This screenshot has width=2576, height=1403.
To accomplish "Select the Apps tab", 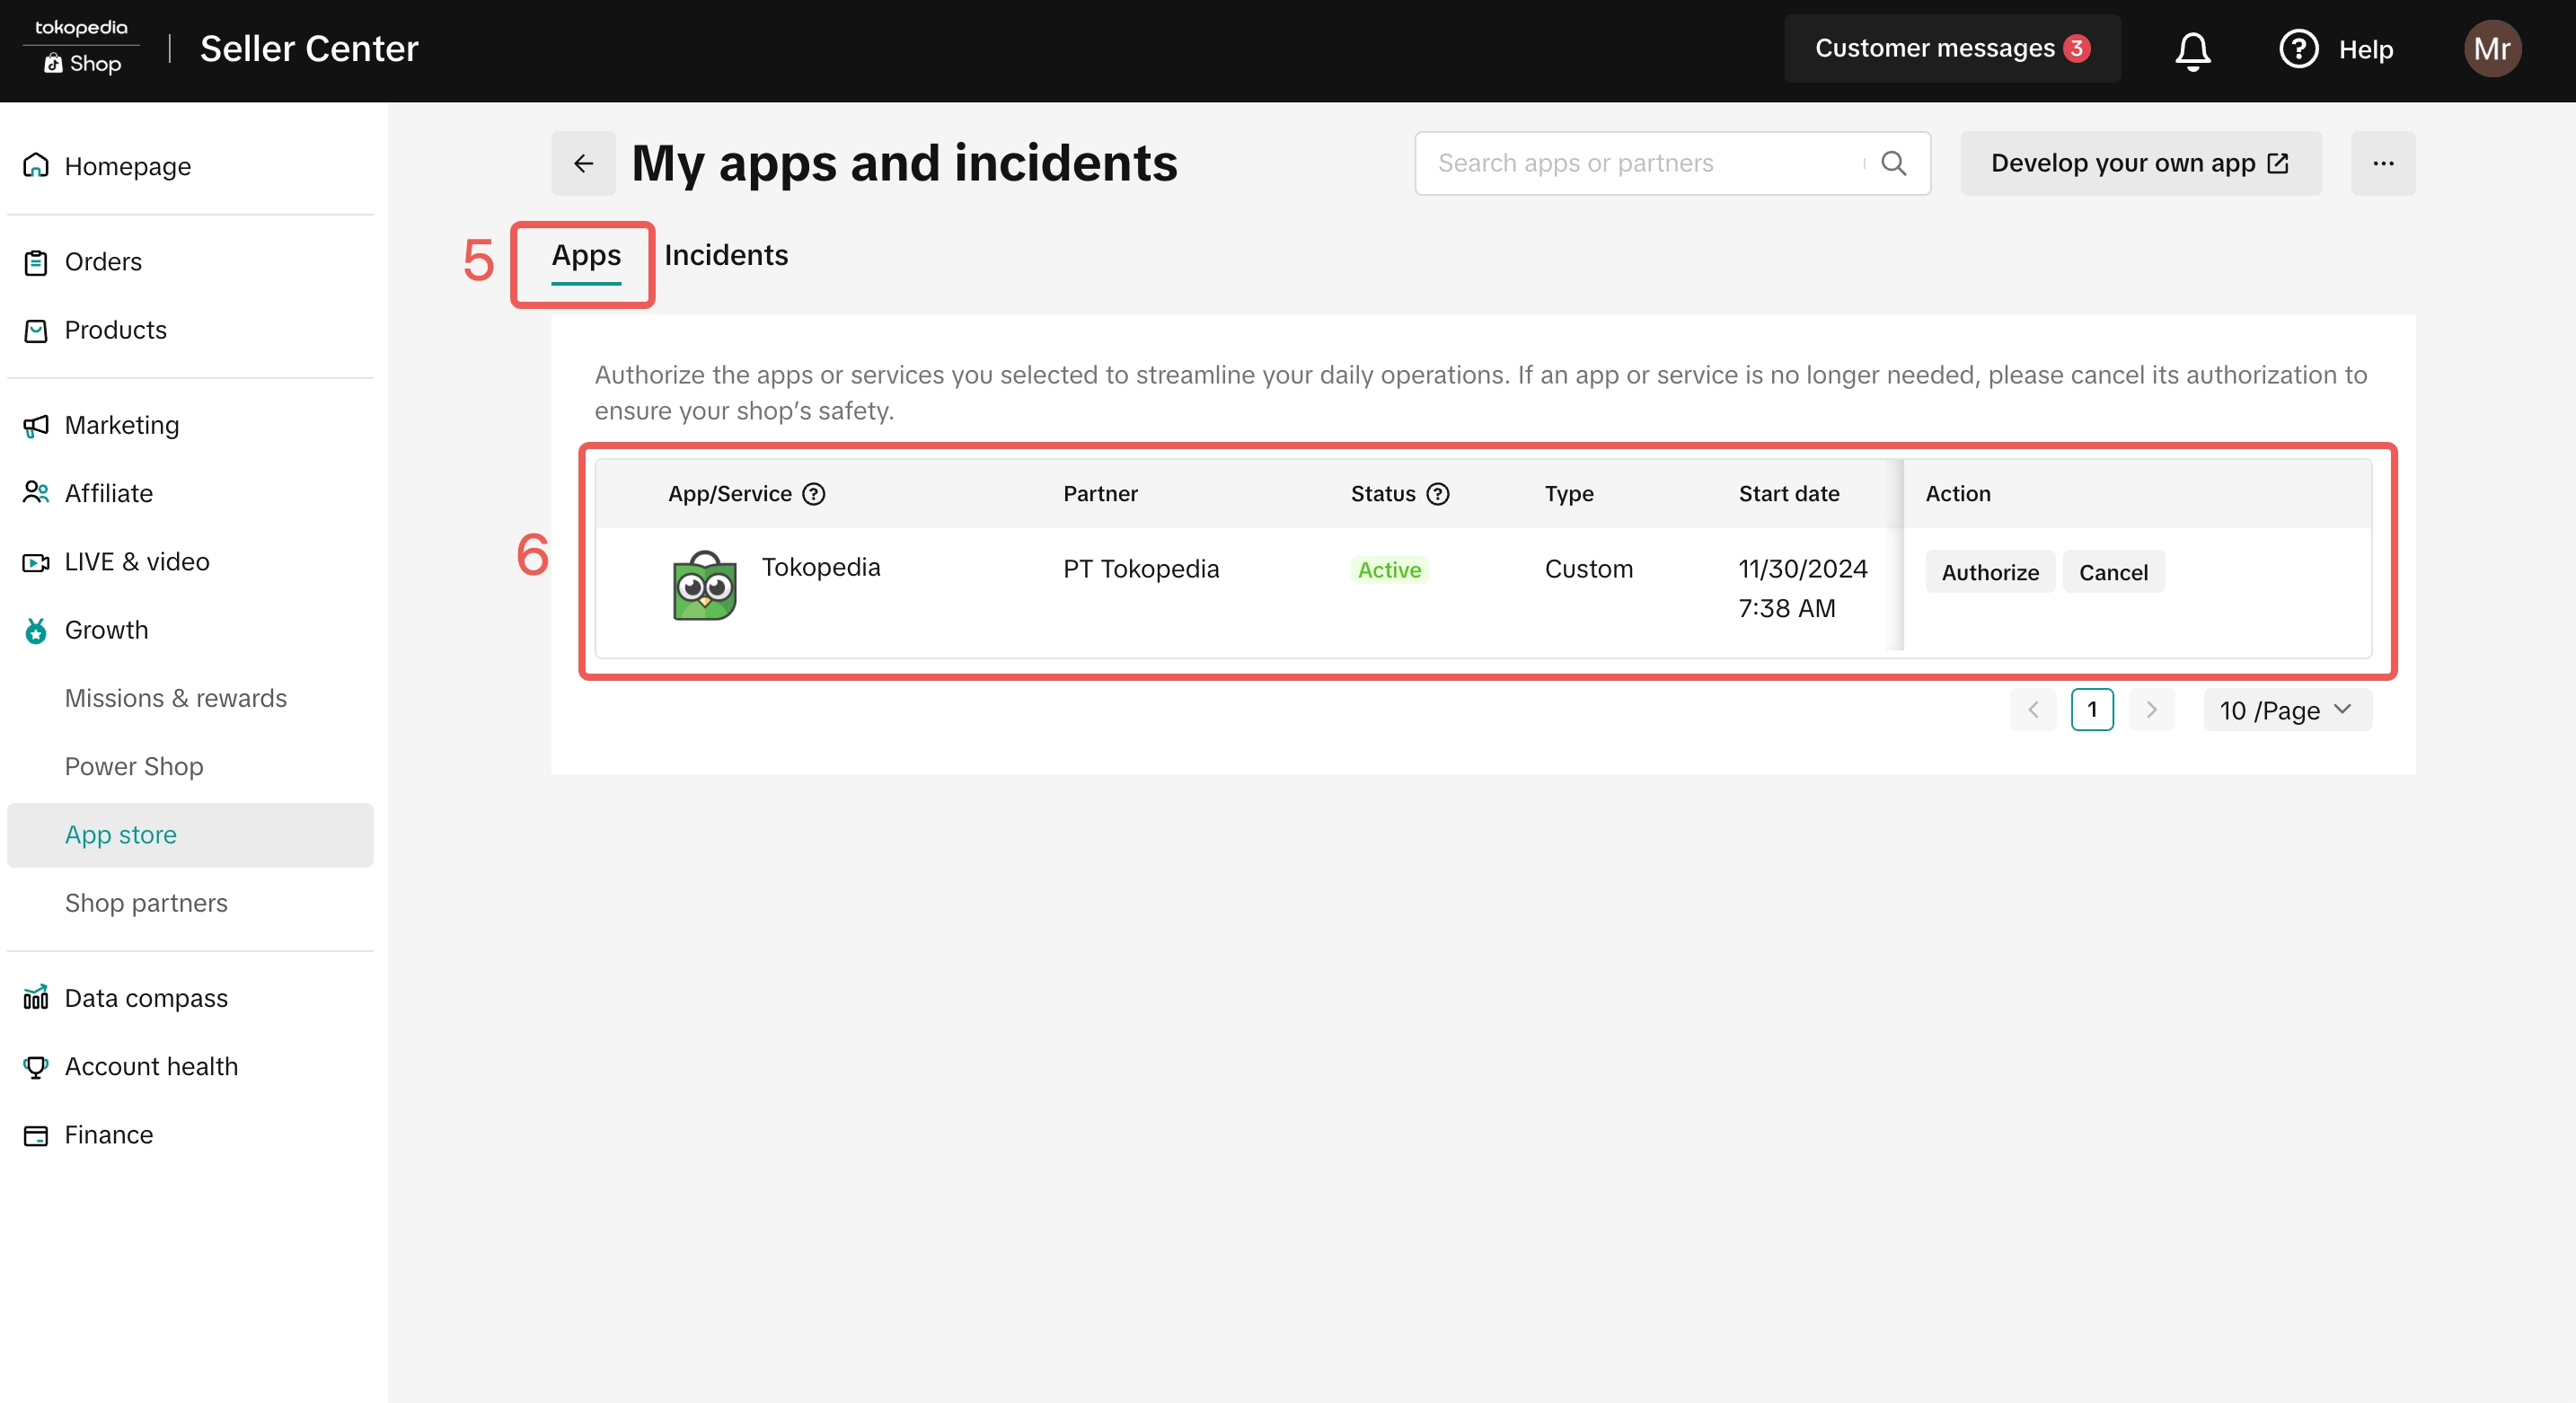I will 586,256.
